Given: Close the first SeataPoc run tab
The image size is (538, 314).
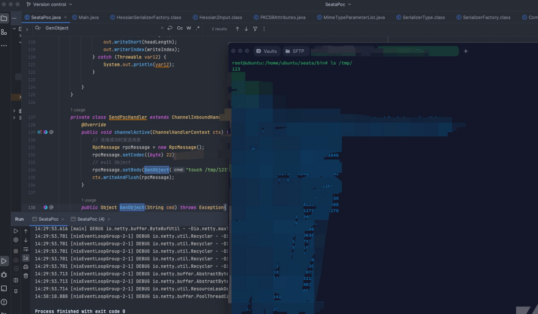Looking at the screenshot, I should 63,219.
